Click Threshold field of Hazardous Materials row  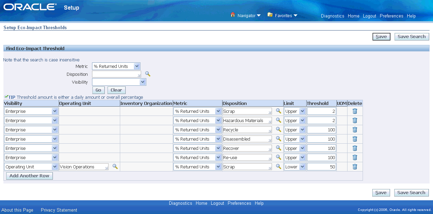coord(321,121)
